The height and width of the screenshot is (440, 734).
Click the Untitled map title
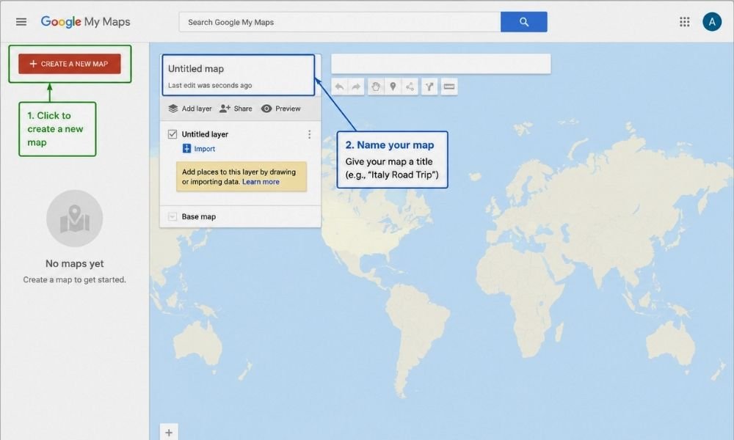tap(196, 69)
